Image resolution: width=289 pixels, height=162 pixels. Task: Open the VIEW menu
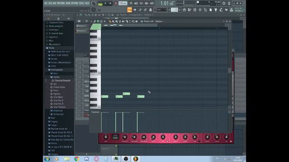(x=68, y=3)
